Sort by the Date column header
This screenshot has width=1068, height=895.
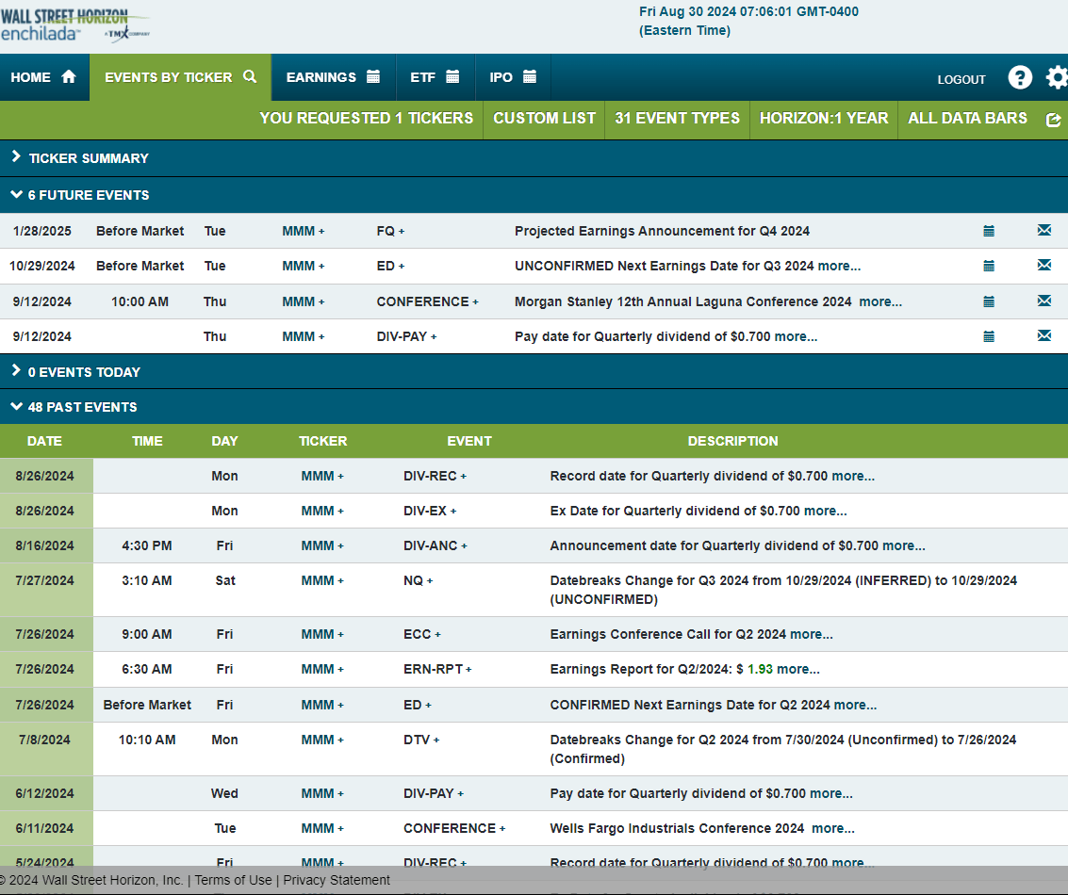pyautogui.click(x=44, y=441)
